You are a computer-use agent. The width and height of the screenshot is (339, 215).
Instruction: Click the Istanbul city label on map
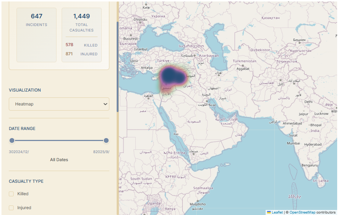(x=141, y=49)
